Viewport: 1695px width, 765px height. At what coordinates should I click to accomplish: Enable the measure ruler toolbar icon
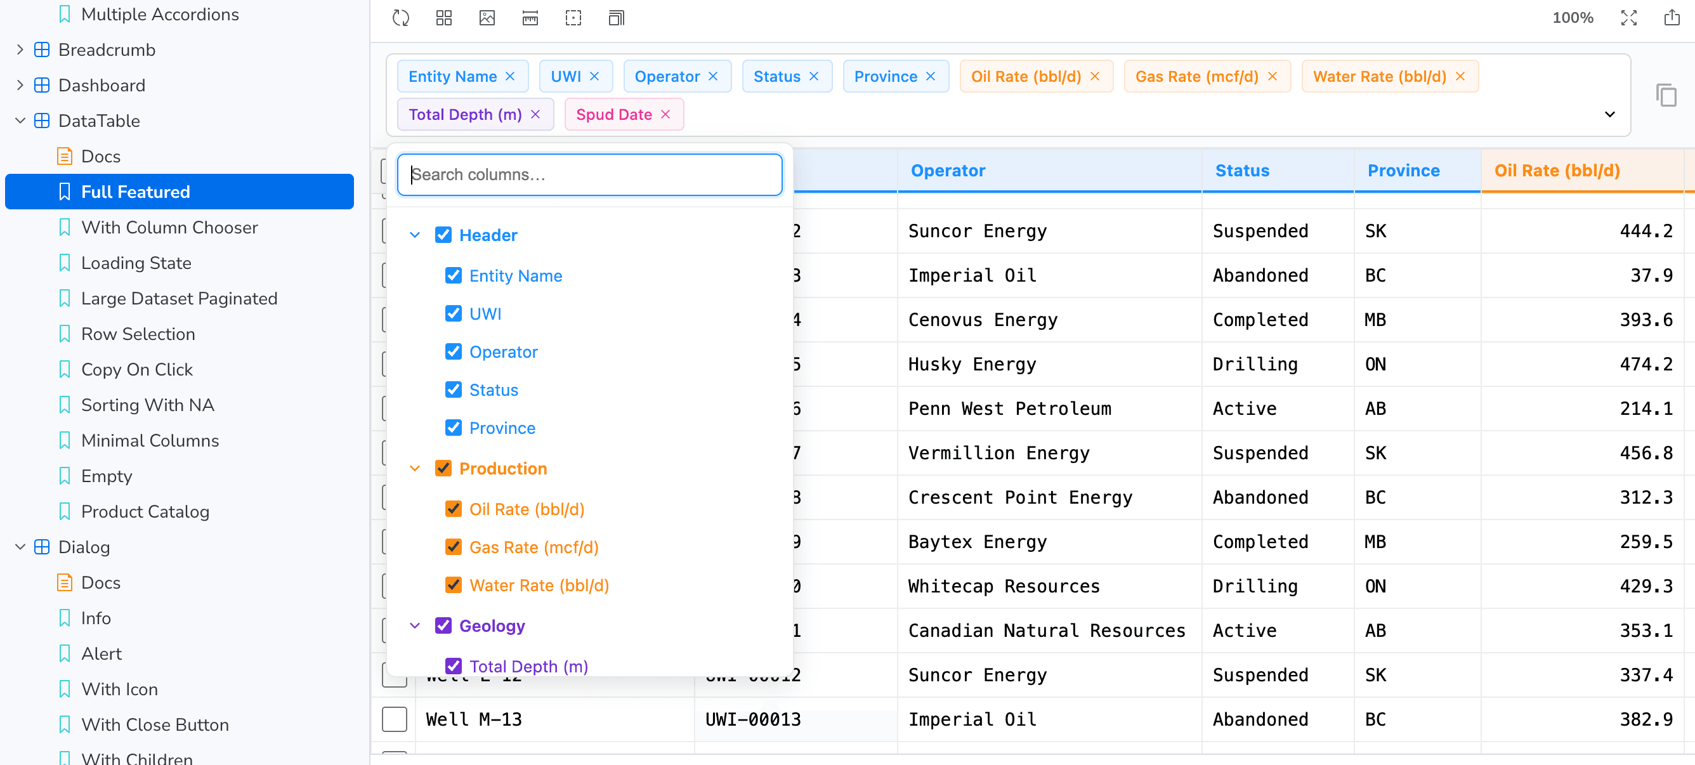(x=530, y=18)
